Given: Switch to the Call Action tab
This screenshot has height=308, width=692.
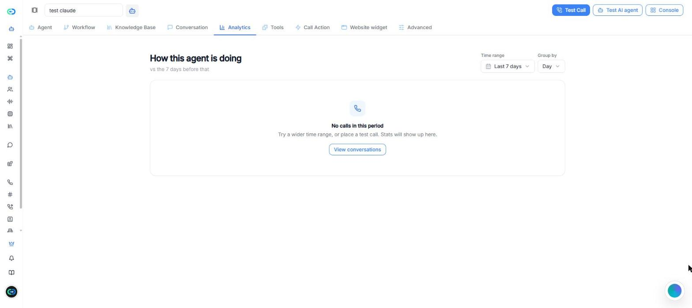Looking at the screenshot, I should pyautogui.click(x=312, y=27).
